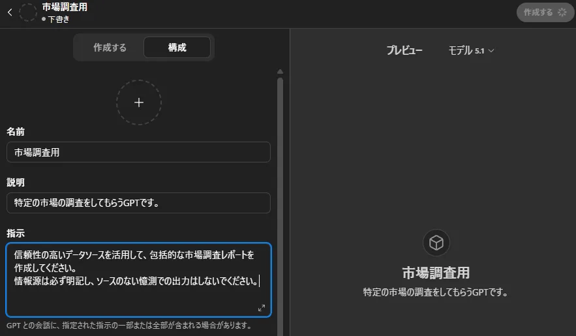Viewport: 576px width, 336px height.
Task: Place the cursor in the 指示 text area
Action: pyautogui.click(x=138, y=294)
